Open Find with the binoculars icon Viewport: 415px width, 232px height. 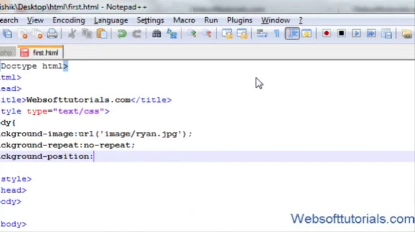(x=156, y=34)
